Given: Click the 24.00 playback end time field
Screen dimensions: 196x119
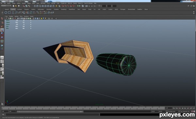Looking at the screenshot, I should (155, 111).
